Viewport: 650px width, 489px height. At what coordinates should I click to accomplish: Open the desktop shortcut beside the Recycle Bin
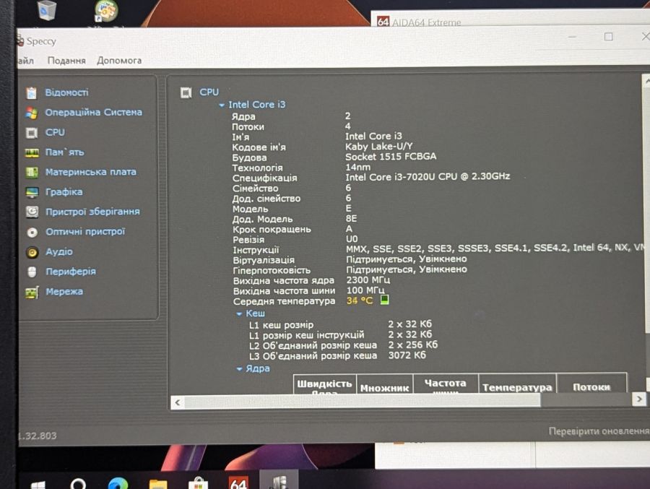click(x=106, y=10)
